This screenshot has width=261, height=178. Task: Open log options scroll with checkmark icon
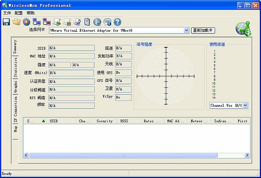tap(77, 22)
